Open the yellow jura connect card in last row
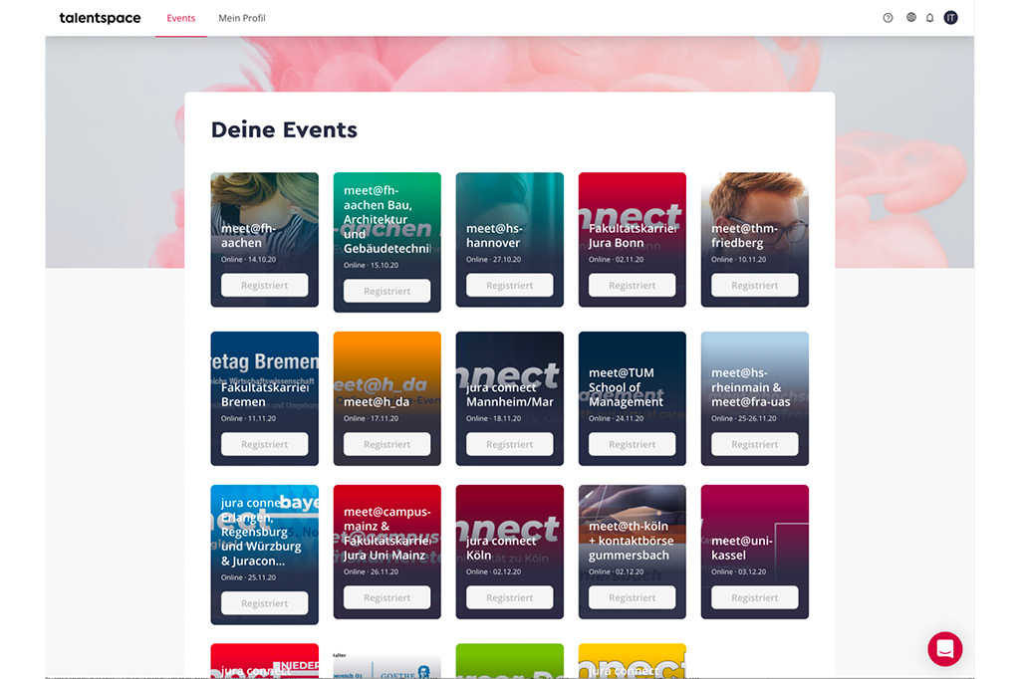 [x=632, y=660]
